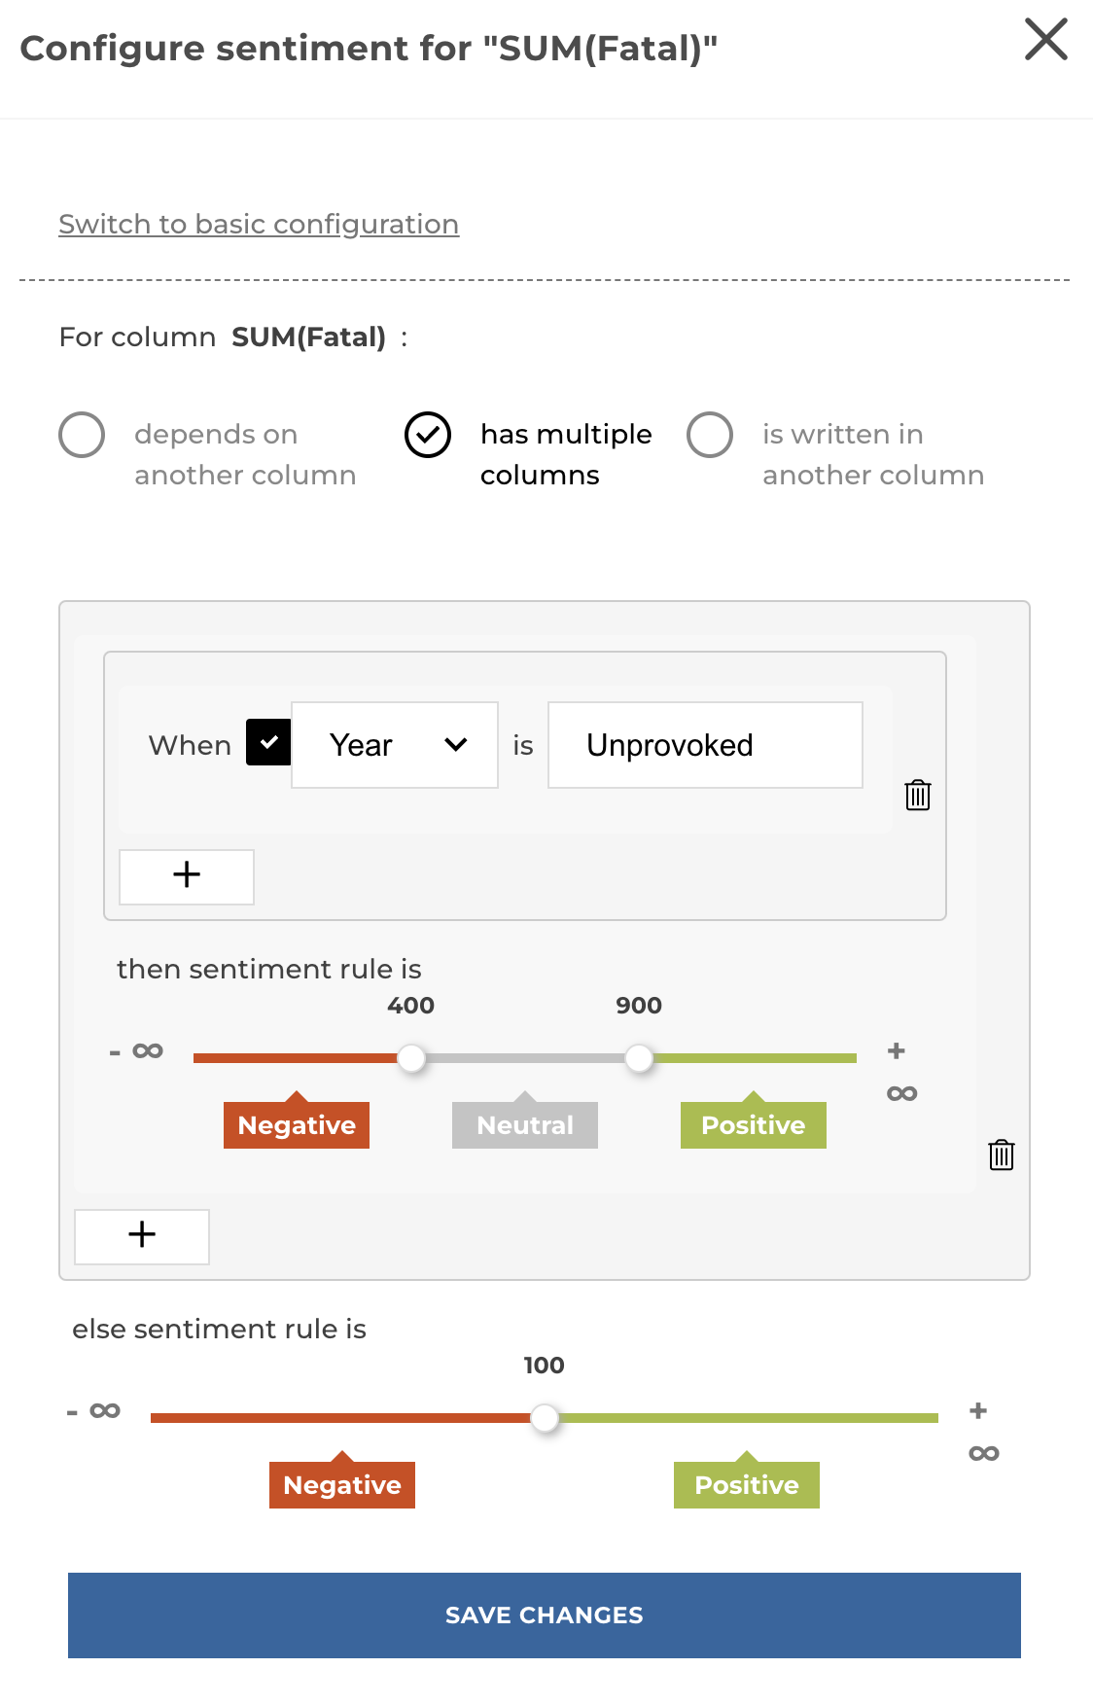Viewport: 1093px width, 1704px height.
Task: Select 'has multiple columns' option
Action: [x=428, y=435]
